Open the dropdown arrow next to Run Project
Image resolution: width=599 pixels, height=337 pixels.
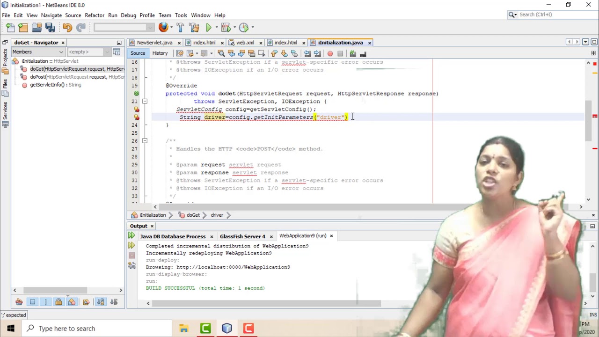coord(216,28)
